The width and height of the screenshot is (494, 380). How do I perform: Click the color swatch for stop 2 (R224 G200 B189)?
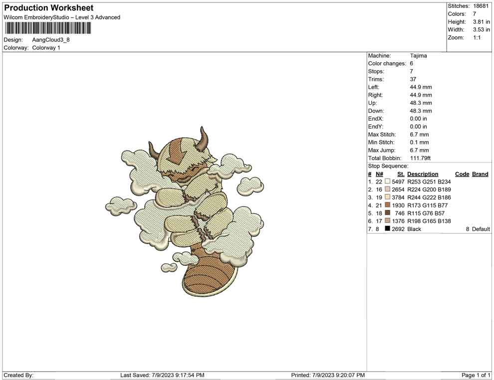pyautogui.click(x=388, y=189)
